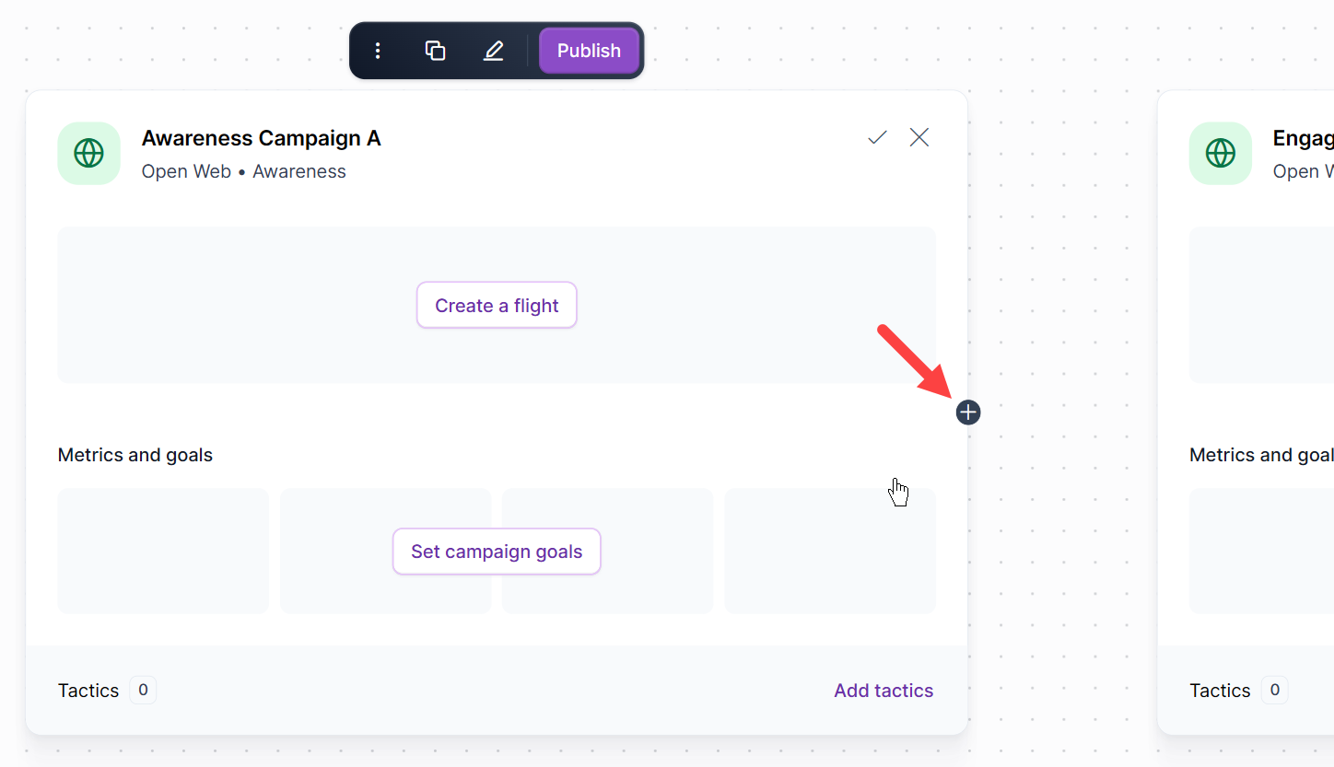
Task: Select the Awareness Campaign A title
Action: tap(261, 138)
